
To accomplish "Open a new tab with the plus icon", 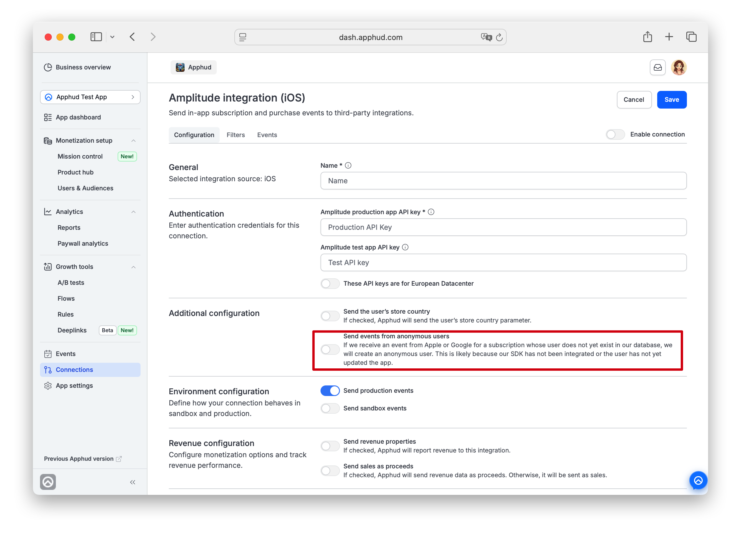I will tap(669, 36).
